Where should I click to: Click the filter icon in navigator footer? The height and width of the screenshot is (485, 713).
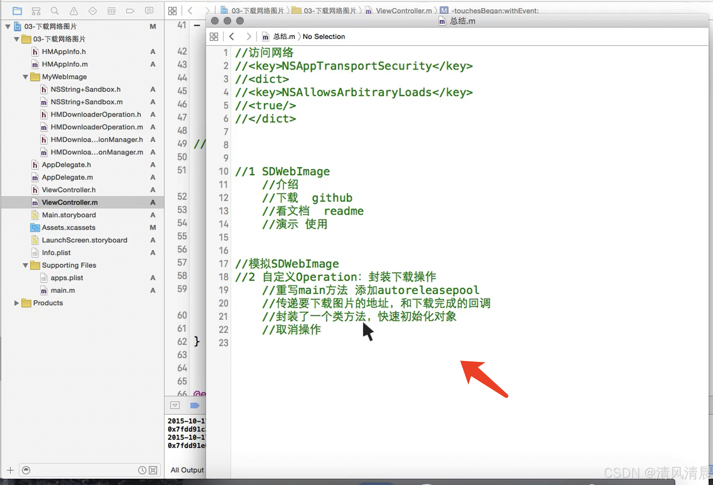26,470
